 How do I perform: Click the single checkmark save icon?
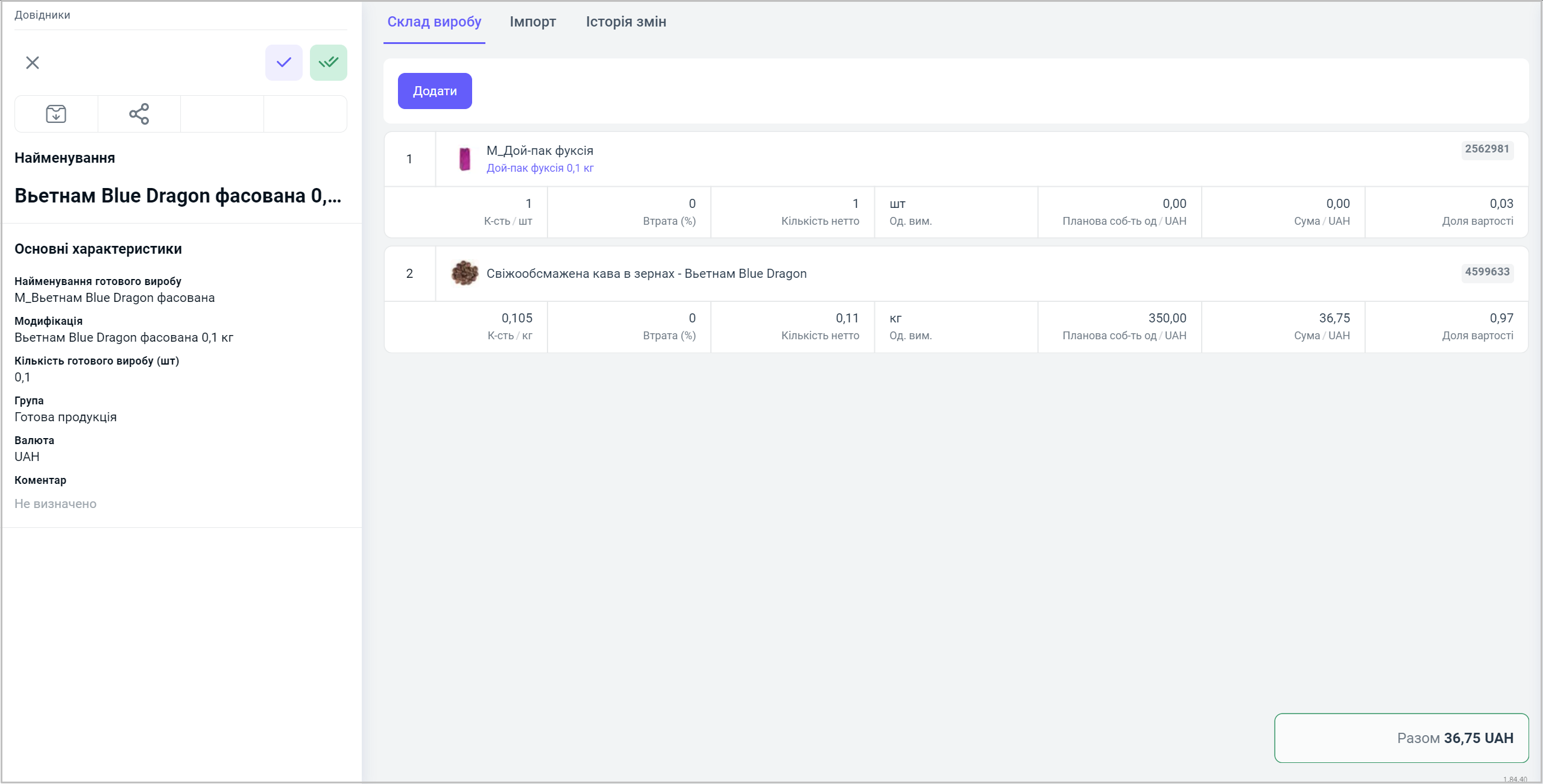point(283,63)
